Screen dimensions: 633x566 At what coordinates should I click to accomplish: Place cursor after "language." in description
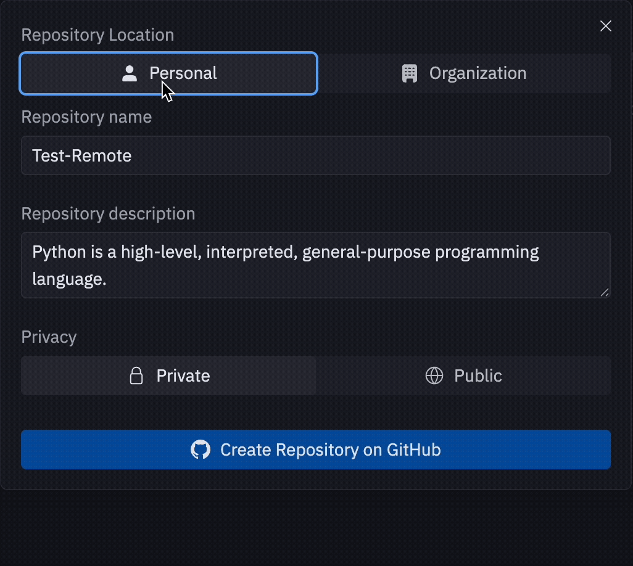pyautogui.click(x=108, y=280)
